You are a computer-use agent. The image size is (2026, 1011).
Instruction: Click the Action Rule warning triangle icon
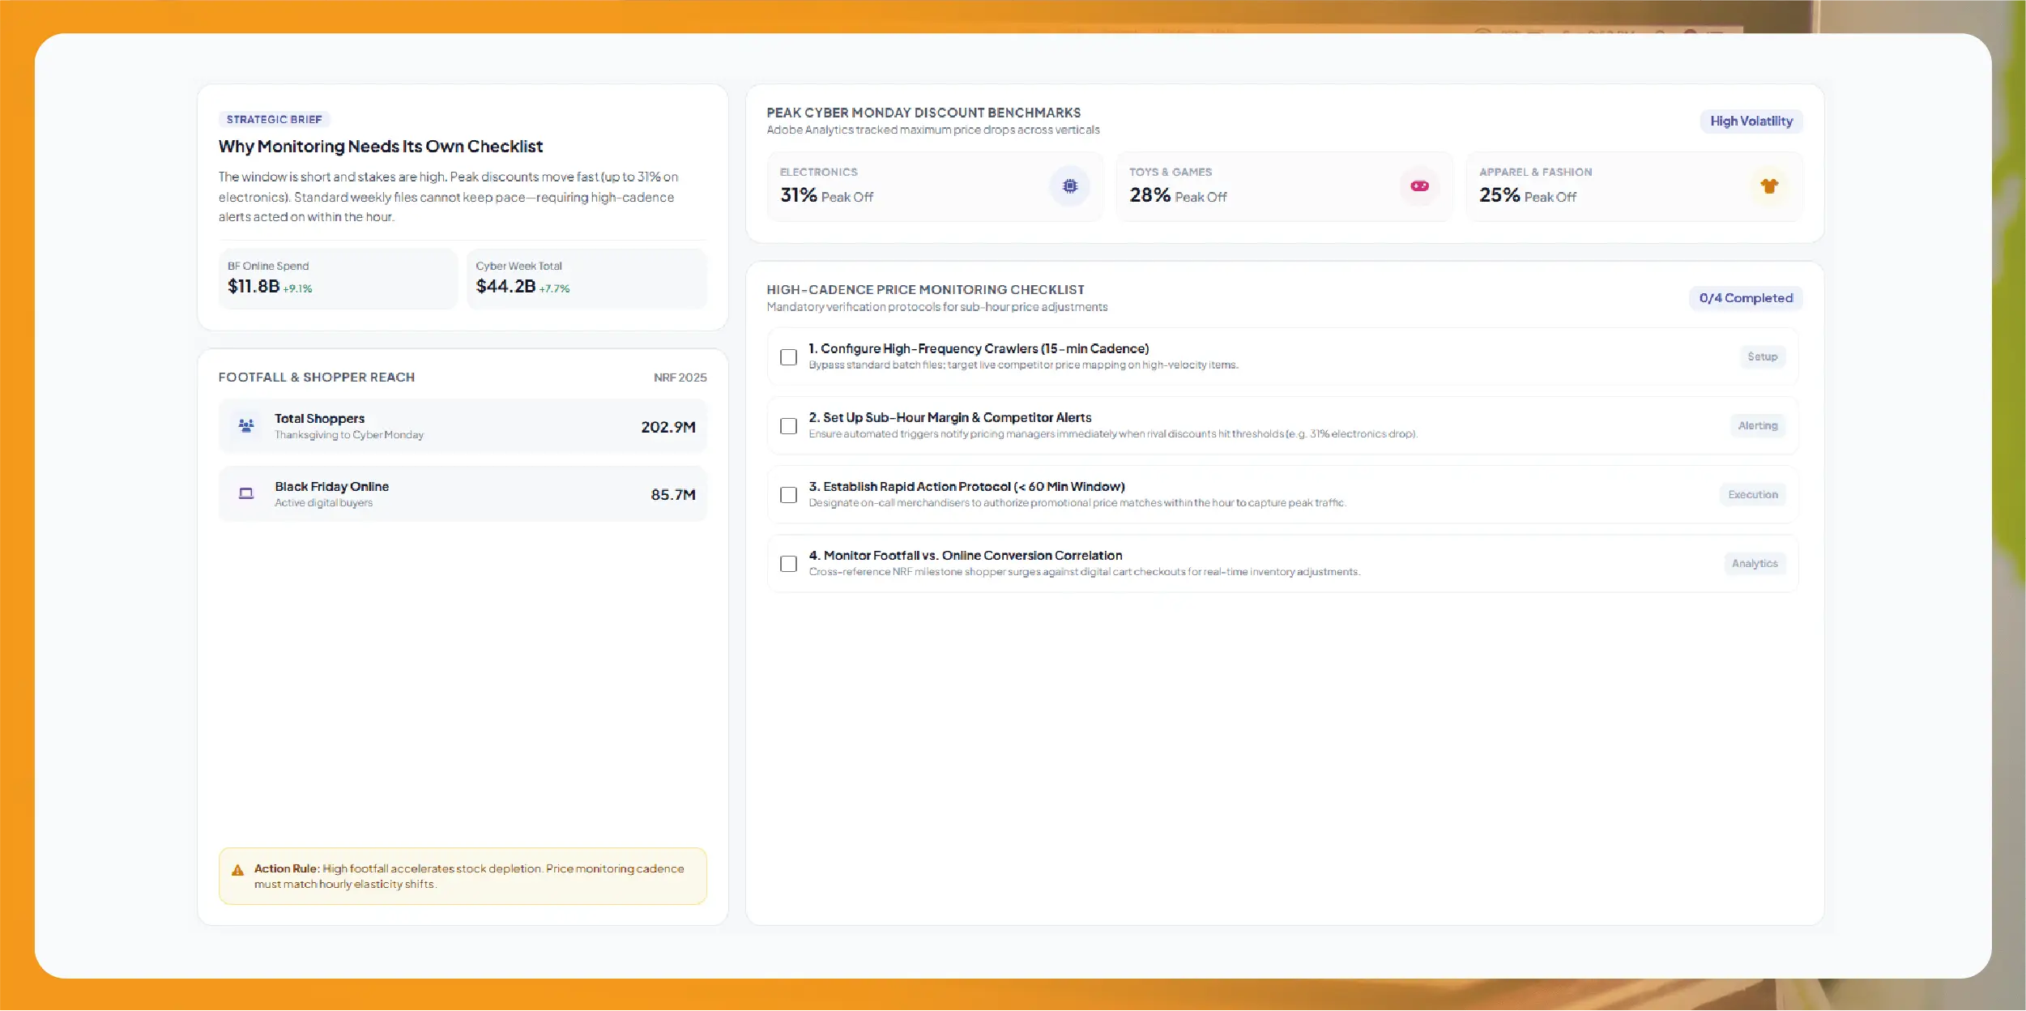pos(237,870)
